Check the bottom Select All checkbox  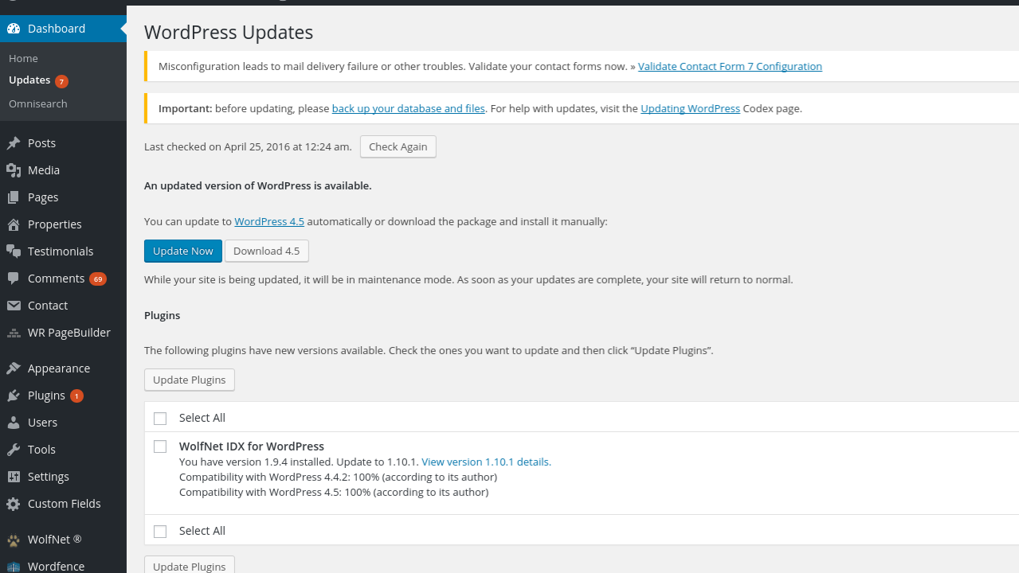click(160, 532)
